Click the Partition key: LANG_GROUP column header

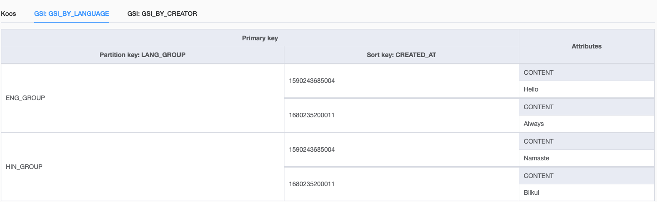pos(143,55)
